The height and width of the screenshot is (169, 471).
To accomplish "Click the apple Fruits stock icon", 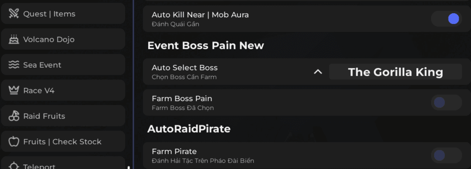I will (14, 141).
